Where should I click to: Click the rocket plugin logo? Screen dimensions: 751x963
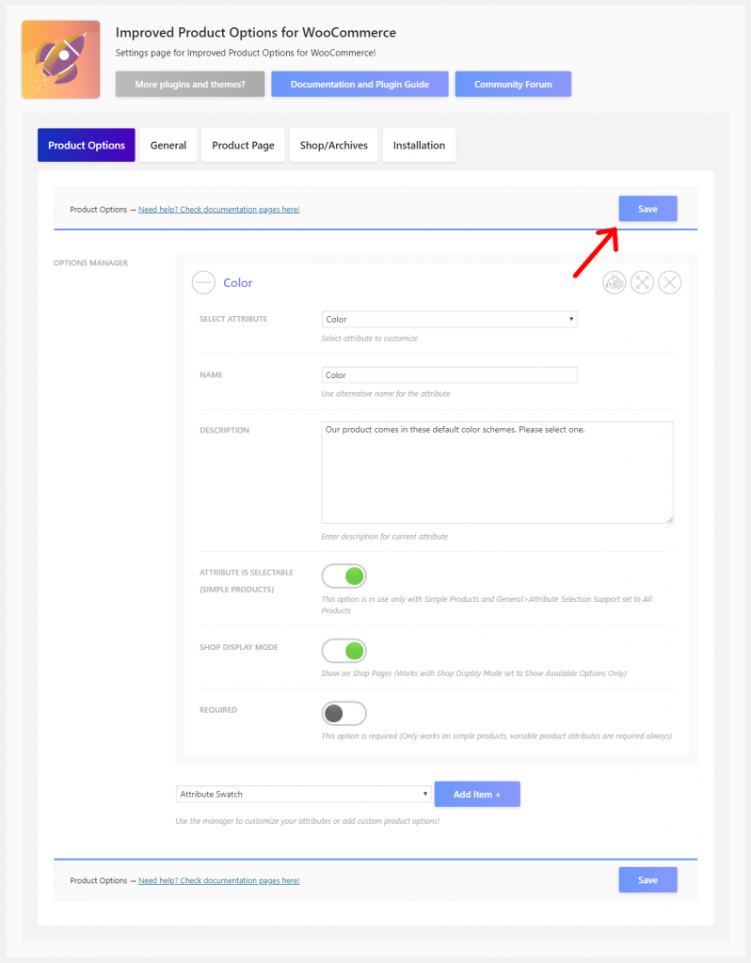[x=61, y=59]
